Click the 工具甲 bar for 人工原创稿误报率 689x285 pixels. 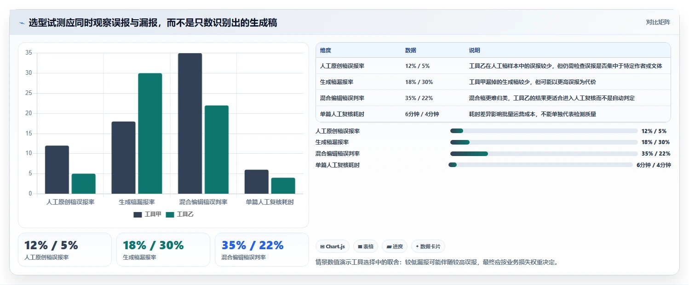click(57, 170)
